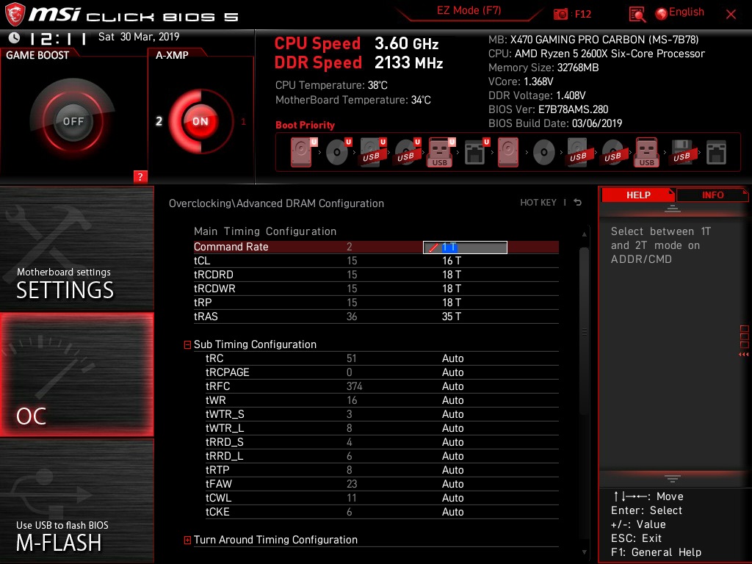
Task: Toggle GAME BOOST off knob
Action: (73, 121)
